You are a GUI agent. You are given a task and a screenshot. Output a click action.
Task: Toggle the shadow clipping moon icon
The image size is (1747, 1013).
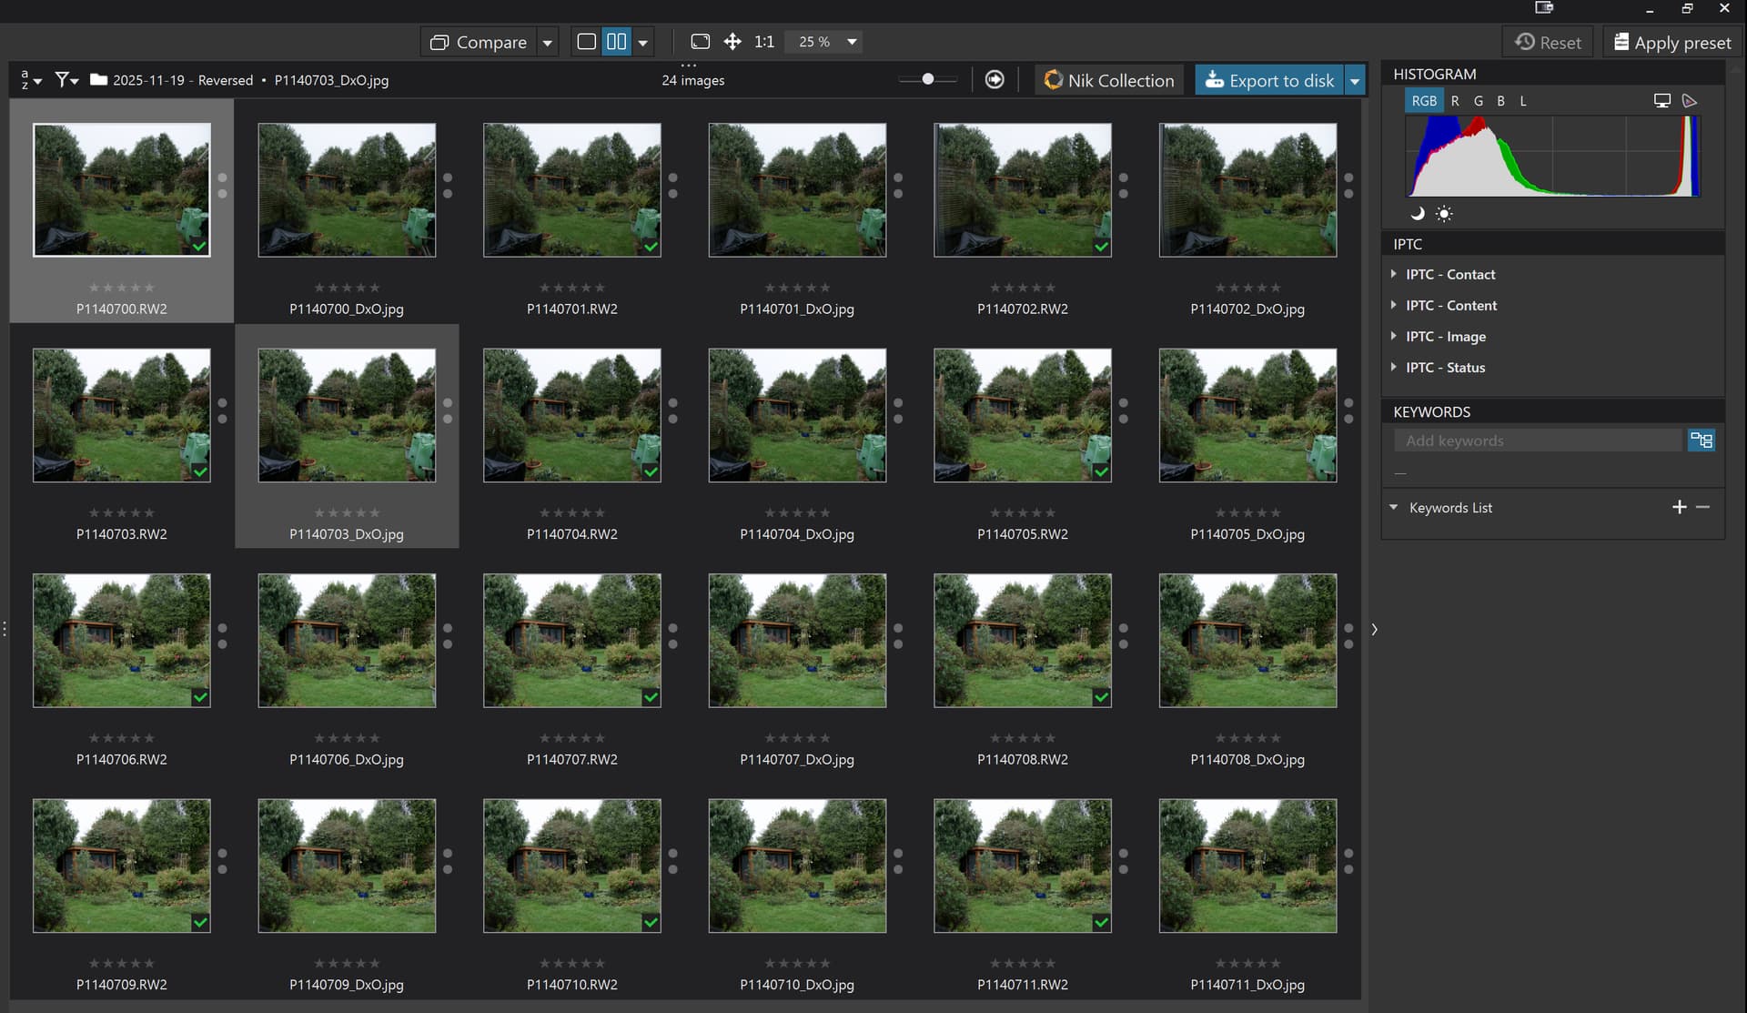[x=1417, y=214]
